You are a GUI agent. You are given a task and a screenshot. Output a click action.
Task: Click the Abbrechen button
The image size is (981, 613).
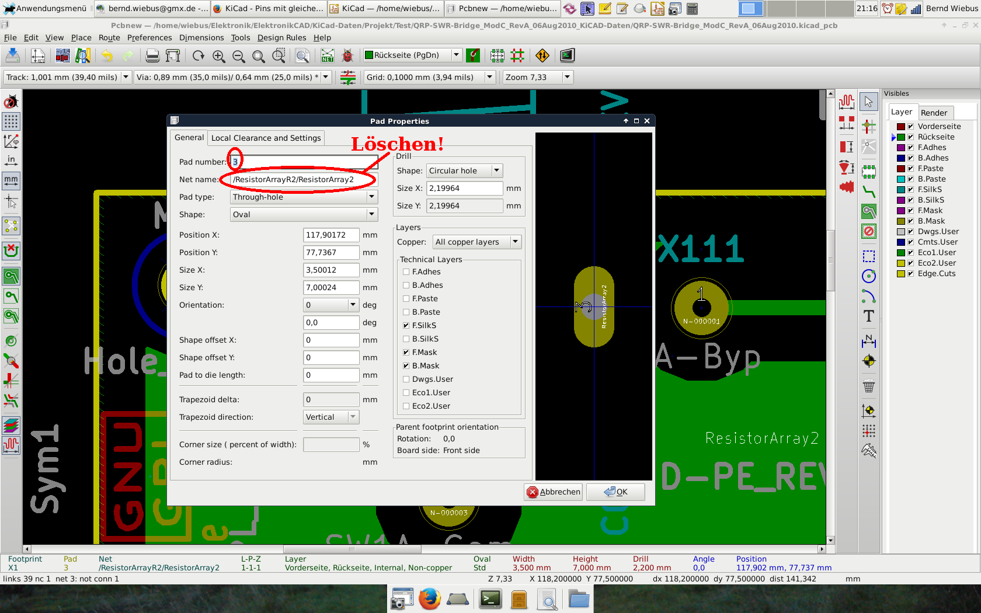(x=554, y=492)
